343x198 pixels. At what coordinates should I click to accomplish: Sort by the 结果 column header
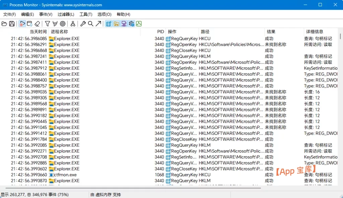(284, 32)
